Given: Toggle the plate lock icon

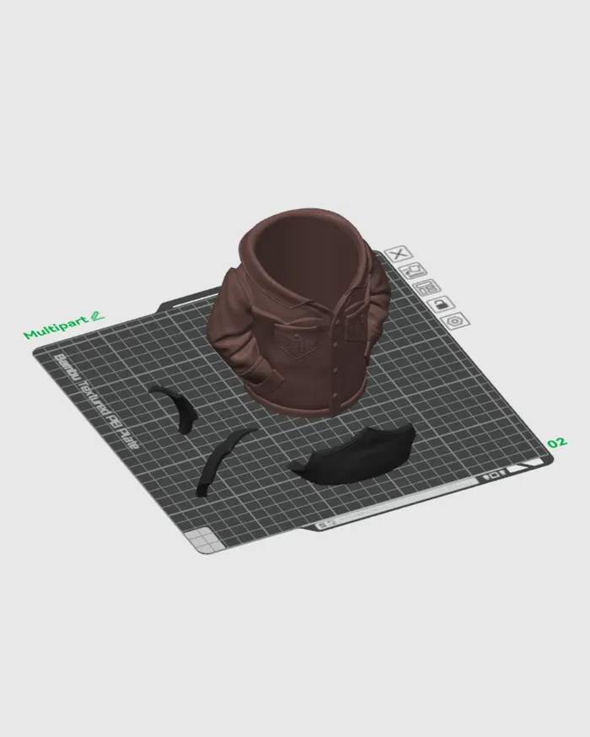Looking at the screenshot, I should click(441, 304).
